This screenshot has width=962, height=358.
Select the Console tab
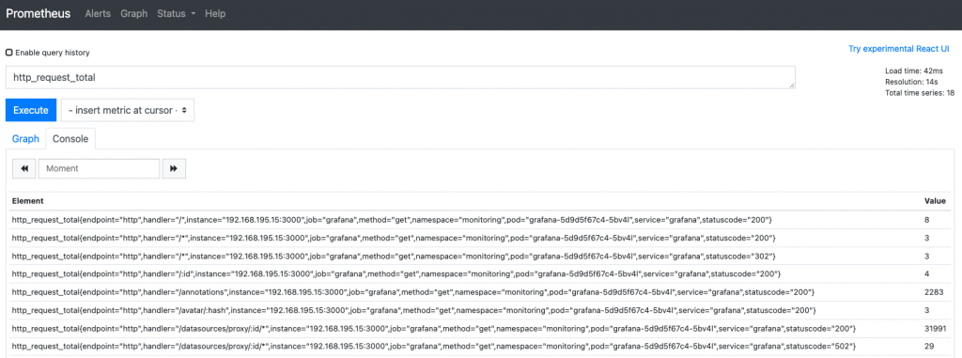click(70, 139)
